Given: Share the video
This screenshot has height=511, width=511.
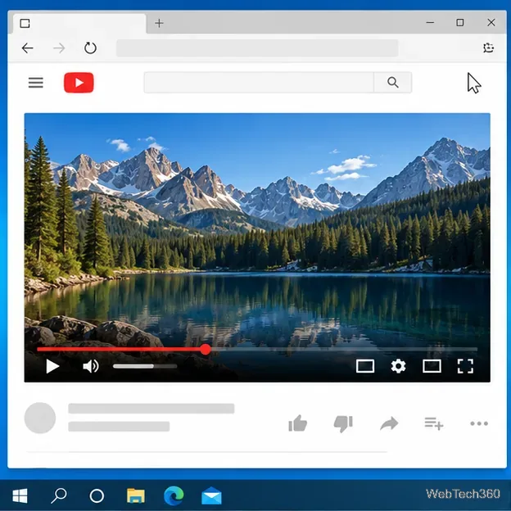Looking at the screenshot, I should [389, 423].
